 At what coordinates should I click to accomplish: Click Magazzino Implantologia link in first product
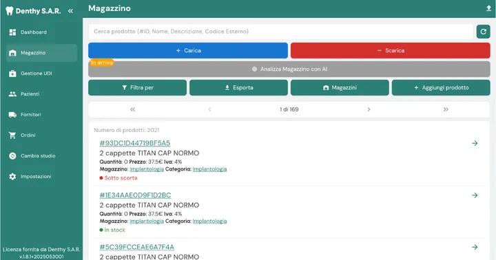[x=147, y=169]
